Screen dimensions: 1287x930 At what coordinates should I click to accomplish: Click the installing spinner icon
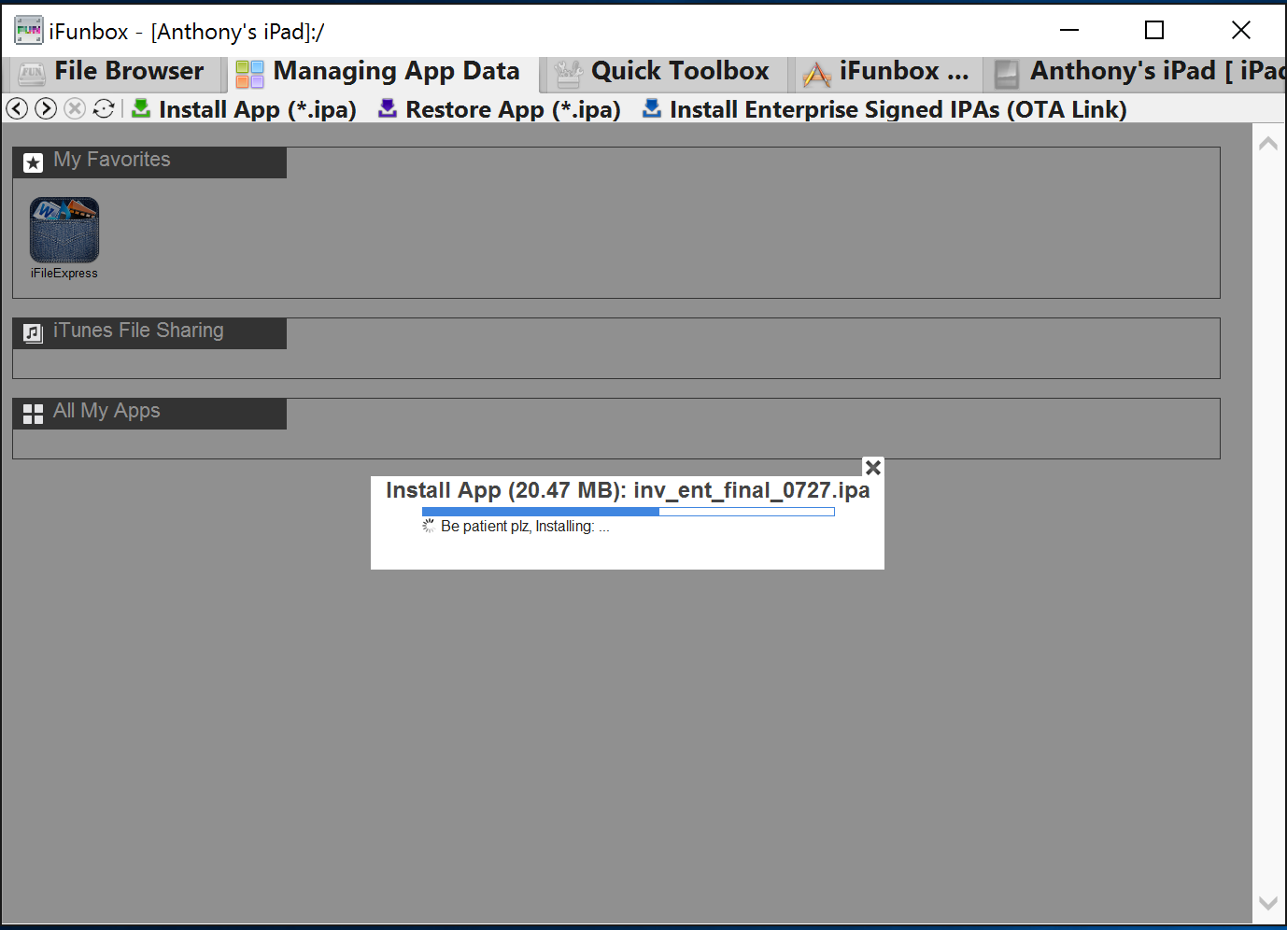coord(429,527)
